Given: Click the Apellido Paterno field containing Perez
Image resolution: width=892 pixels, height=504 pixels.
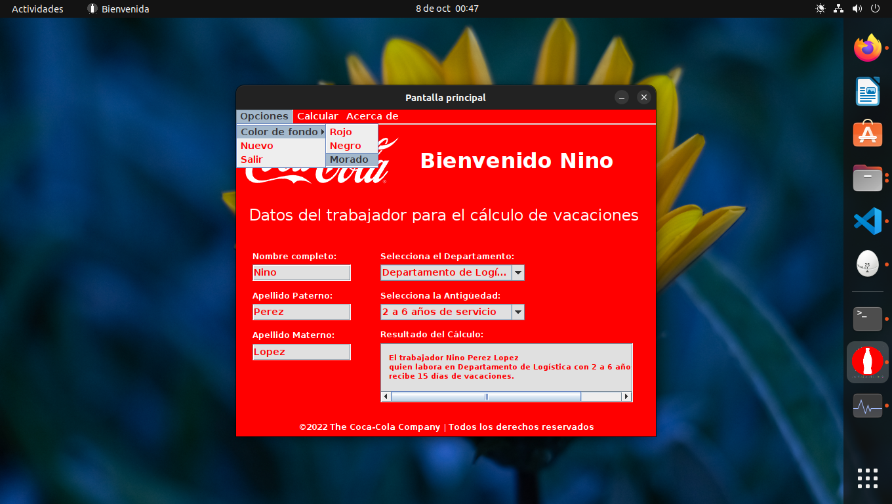Looking at the screenshot, I should 302,312.
